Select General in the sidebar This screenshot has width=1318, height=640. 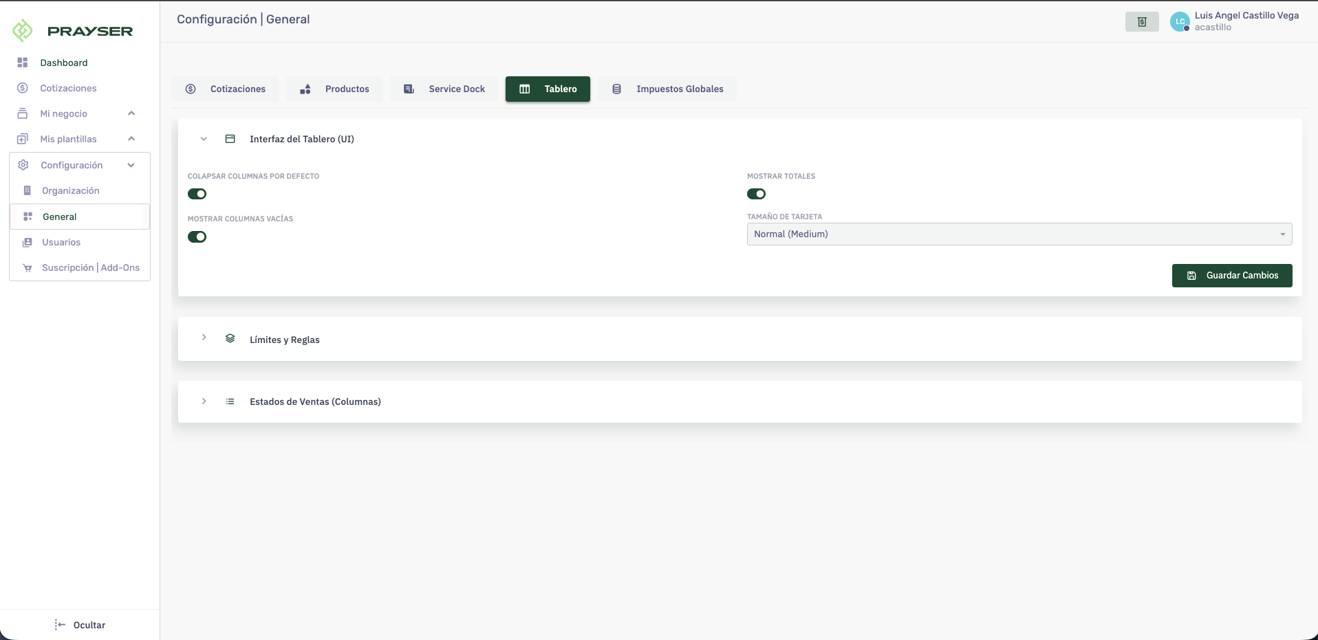pyautogui.click(x=80, y=217)
